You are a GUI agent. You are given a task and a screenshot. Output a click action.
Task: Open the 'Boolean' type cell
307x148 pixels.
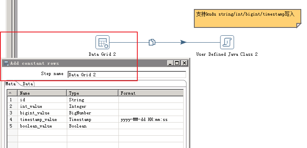point(93,126)
